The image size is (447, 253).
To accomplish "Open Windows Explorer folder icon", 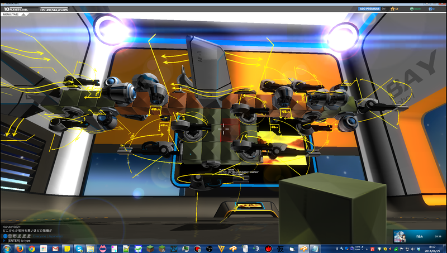I will pyautogui.click(x=91, y=249).
